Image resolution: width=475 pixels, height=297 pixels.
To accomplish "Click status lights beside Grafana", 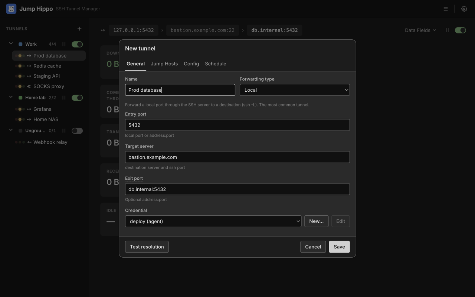I will coord(20,109).
